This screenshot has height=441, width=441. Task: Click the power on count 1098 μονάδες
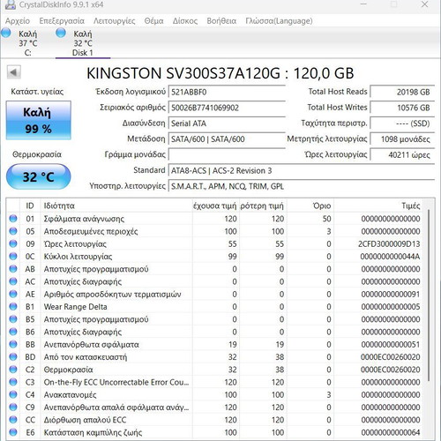point(402,139)
